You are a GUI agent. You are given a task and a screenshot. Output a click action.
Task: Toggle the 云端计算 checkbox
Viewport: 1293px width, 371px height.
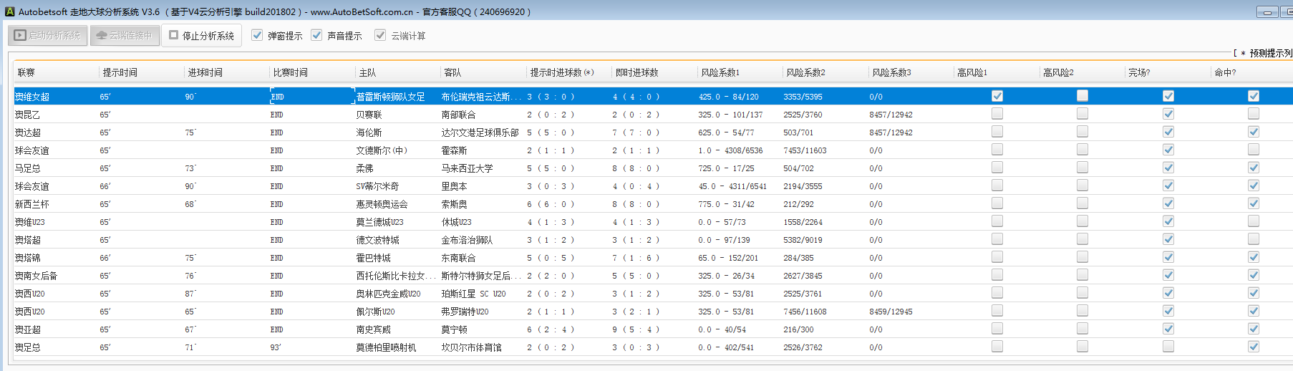tap(380, 35)
